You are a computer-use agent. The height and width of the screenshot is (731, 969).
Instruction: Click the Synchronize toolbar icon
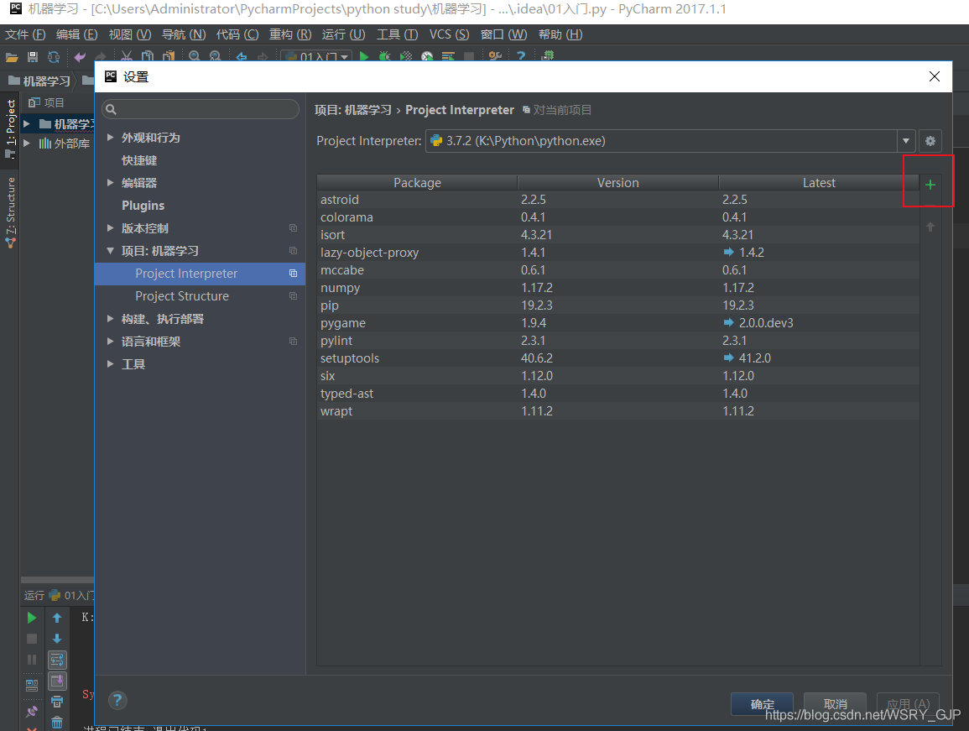tap(54, 57)
